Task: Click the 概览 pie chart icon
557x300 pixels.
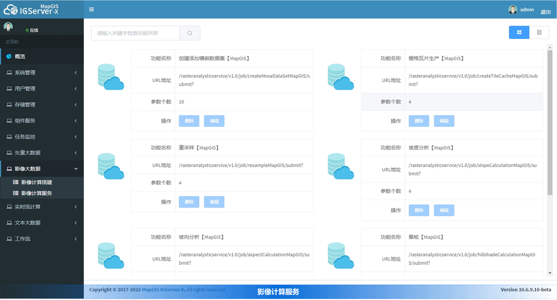Action: point(9,56)
